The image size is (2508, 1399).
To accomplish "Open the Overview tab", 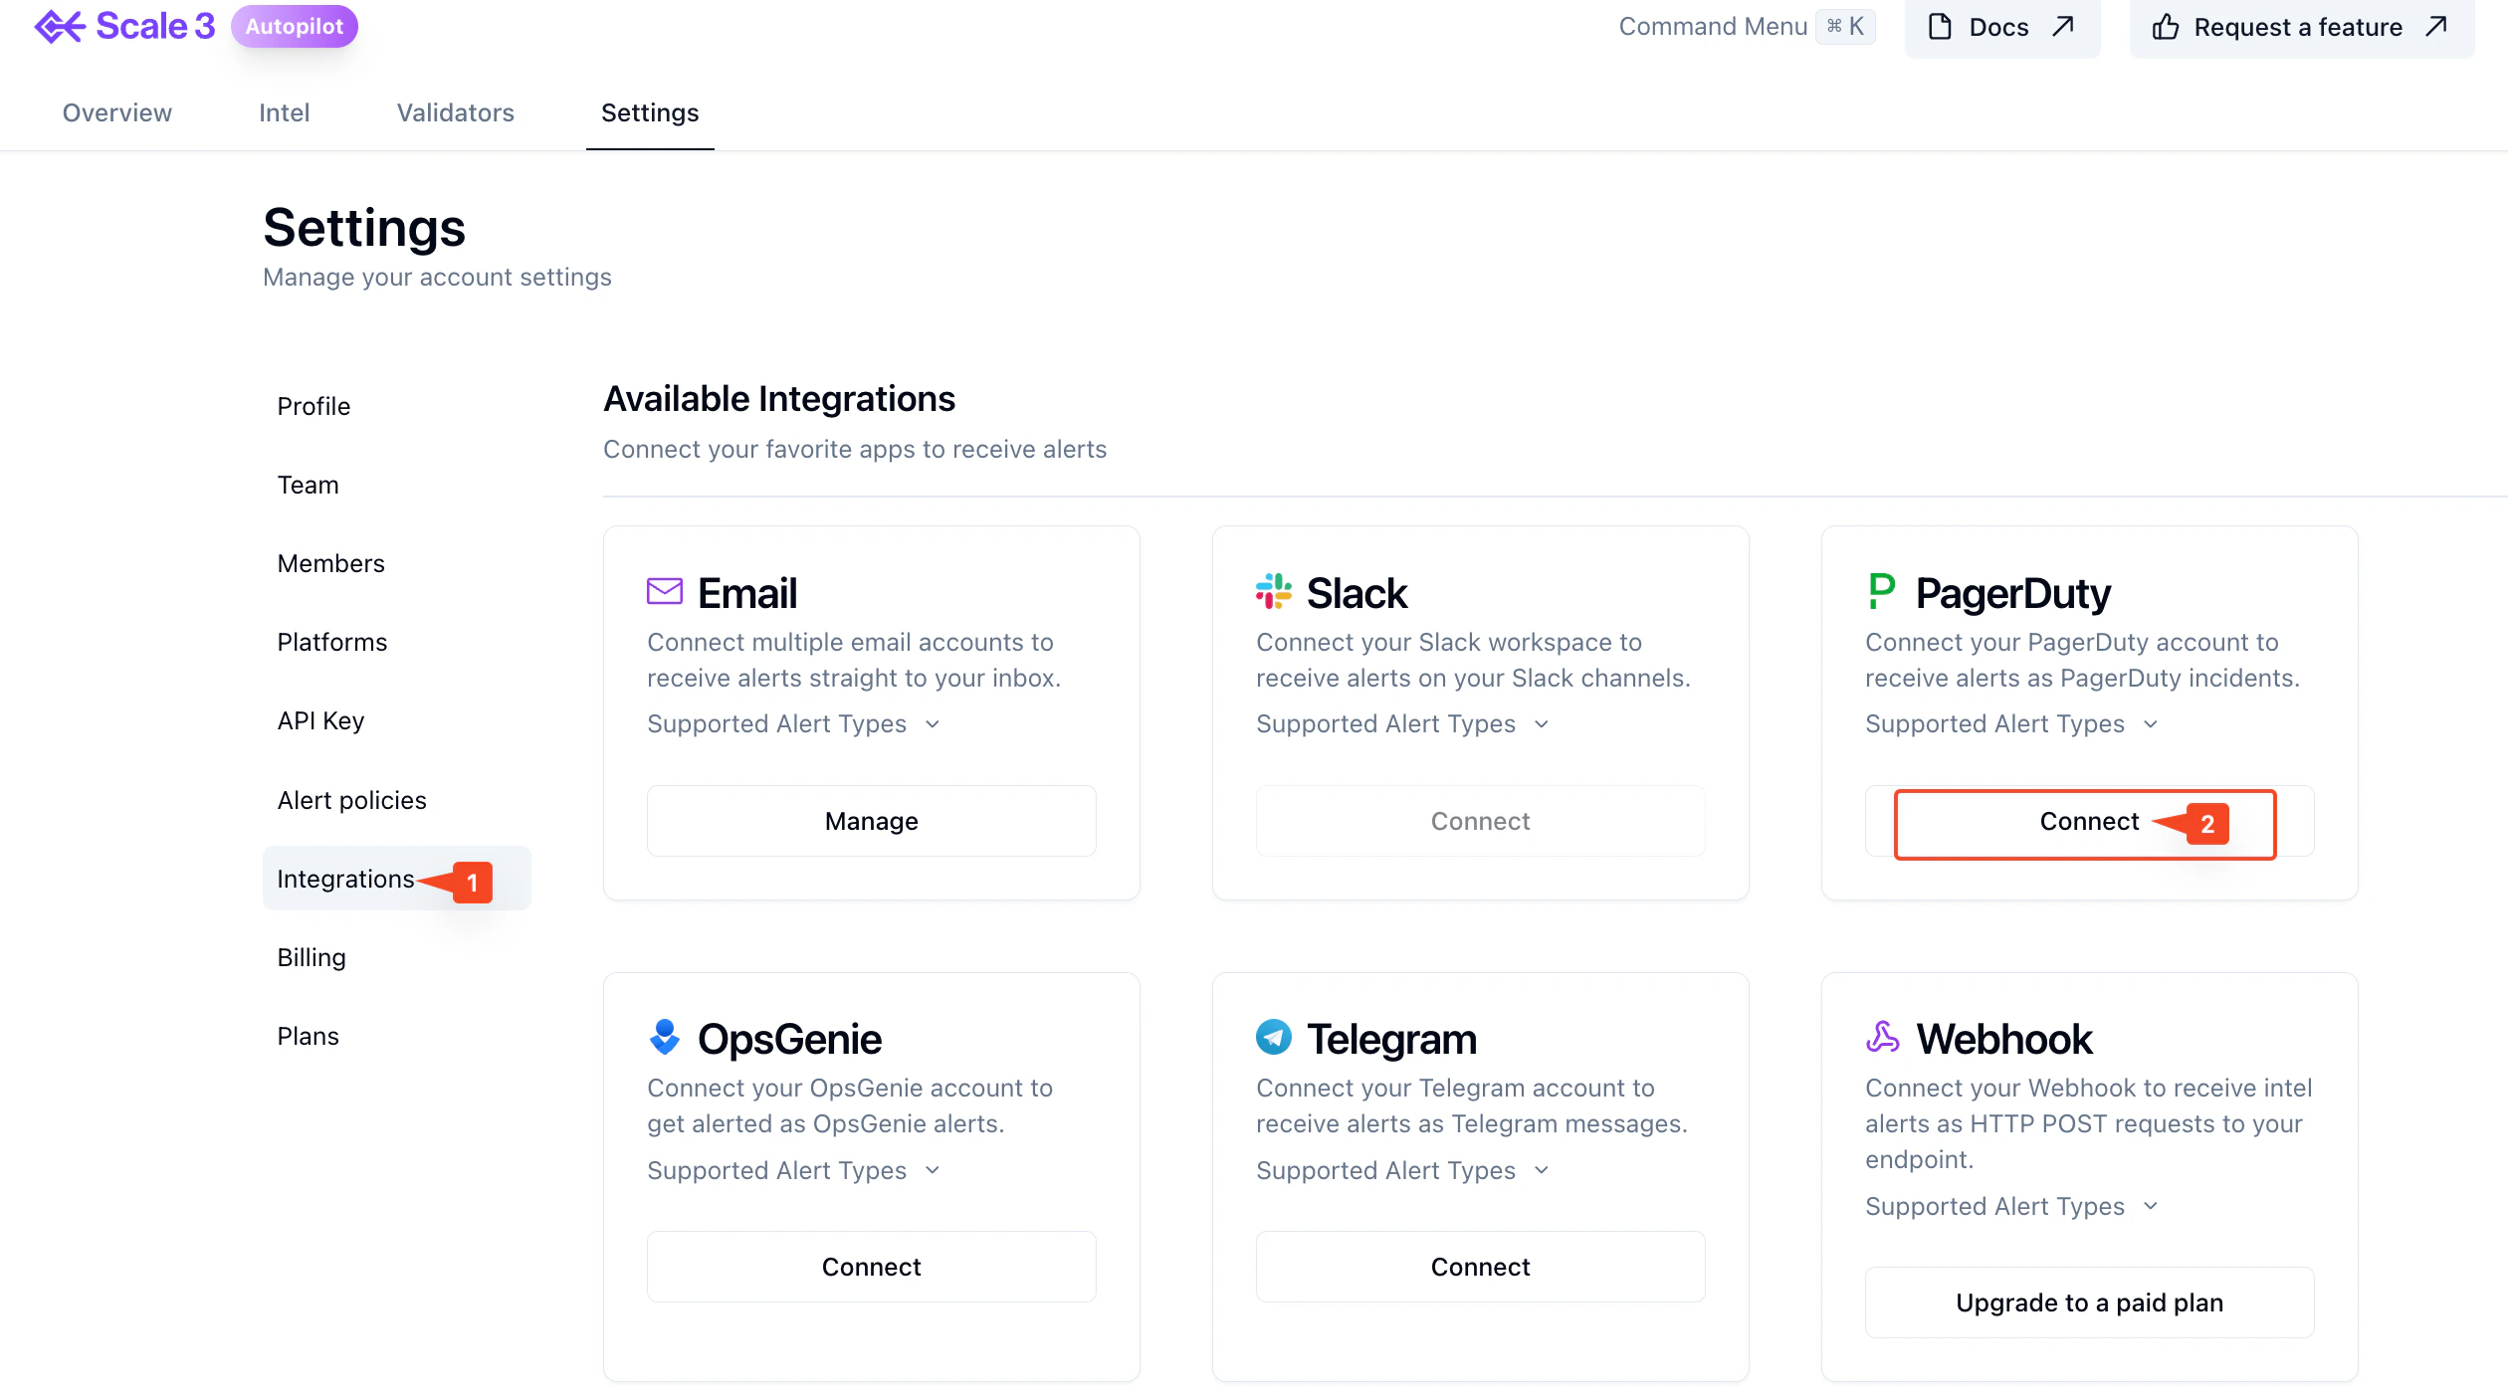I will tap(117, 112).
